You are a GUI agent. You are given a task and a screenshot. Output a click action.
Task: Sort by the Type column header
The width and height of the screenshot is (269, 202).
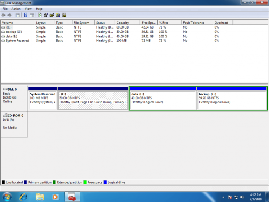click(x=63, y=23)
